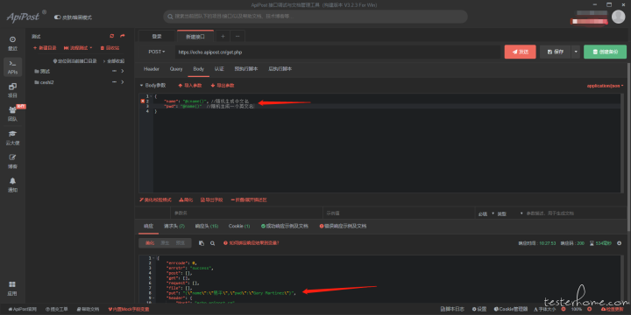Image resolution: width=631 pixels, height=315 pixels.
Task: Expand the ceshi2 folder chevron
Action: point(123,82)
